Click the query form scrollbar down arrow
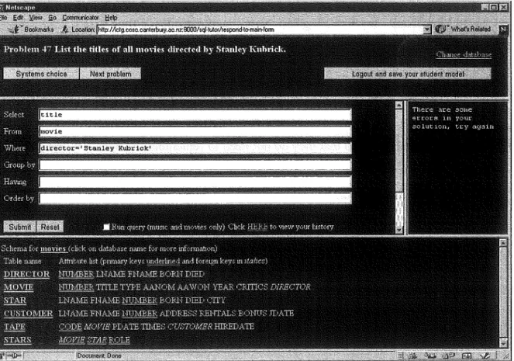This screenshot has height=361, width=514. pyautogui.click(x=399, y=230)
